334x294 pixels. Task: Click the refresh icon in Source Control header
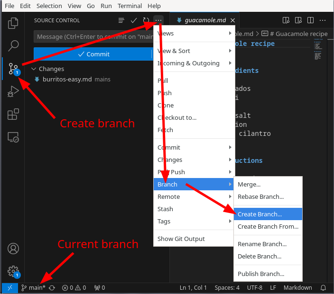pyautogui.click(x=146, y=20)
